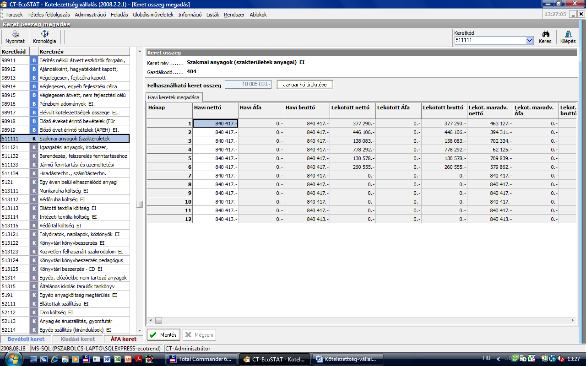586x366 pixels.
Task: Click the Kilépés exit icon
Action: [x=568, y=34]
